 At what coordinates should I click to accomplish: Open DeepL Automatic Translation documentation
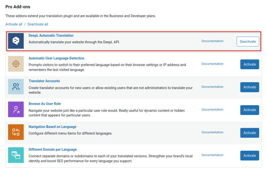point(212,41)
